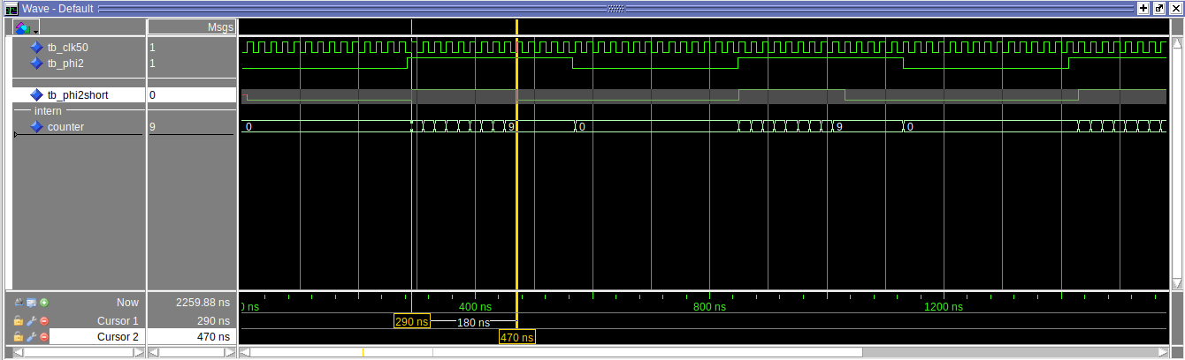Click the yellow 470 ns cursor flag in timeline
This screenshot has width=1185, height=360.
click(x=517, y=337)
